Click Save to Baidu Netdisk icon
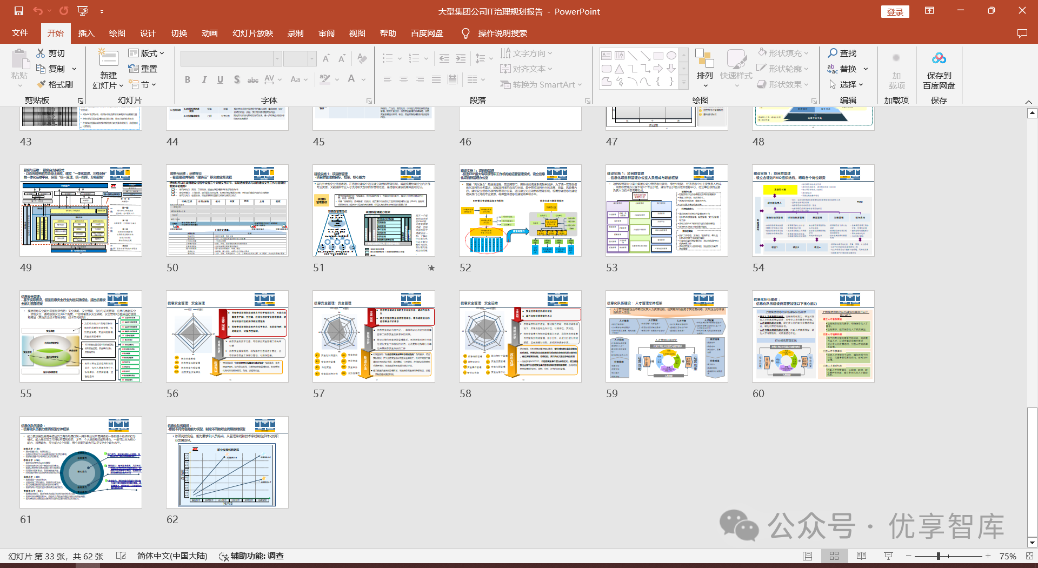Screen dimensions: 1038x568 coord(939,58)
